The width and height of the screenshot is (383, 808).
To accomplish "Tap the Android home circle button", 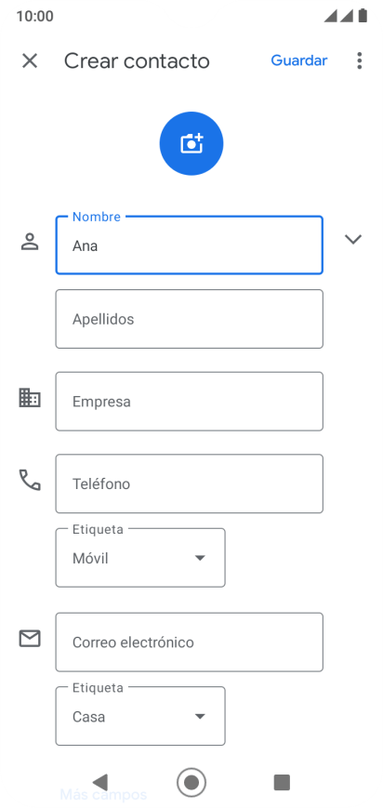I will (191, 782).
